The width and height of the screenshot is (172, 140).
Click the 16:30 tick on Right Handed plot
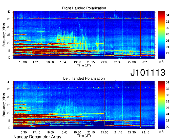(23, 62)
